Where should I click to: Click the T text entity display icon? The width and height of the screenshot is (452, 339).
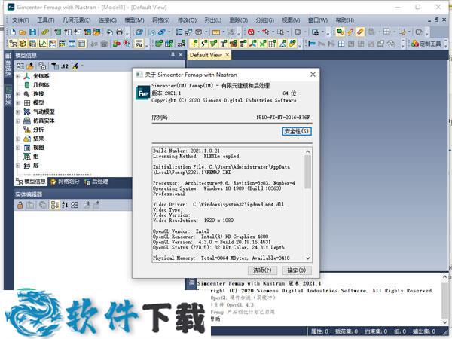pyautogui.click(x=224, y=44)
